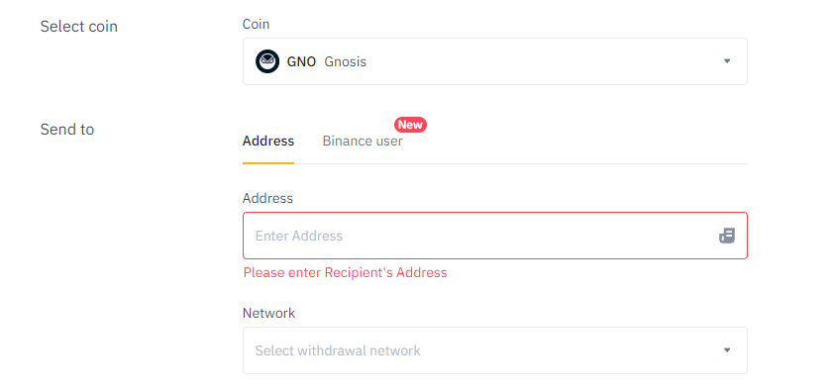The image size is (836, 389).
Task: Click the Enter Address placeholder text
Action: pyautogui.click(x=298, y=236)
